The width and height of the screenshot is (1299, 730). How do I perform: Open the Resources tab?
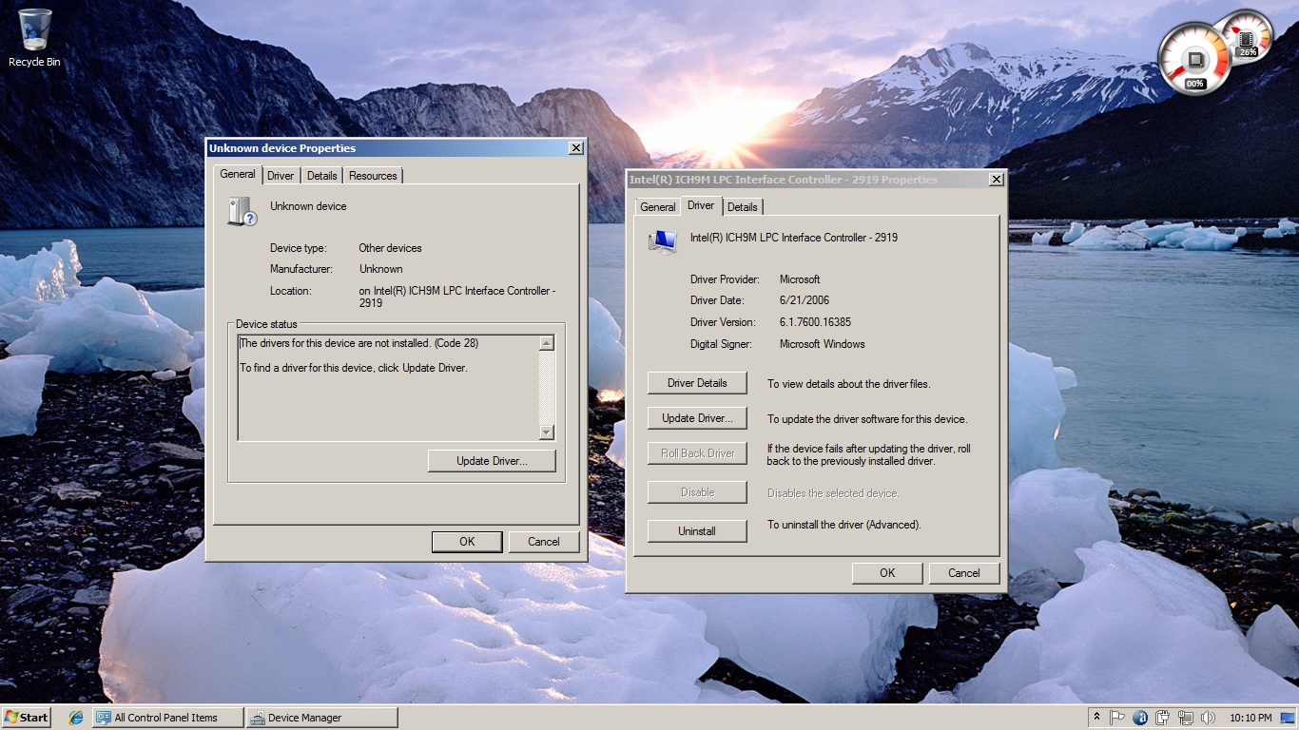(x=373, y=176)
